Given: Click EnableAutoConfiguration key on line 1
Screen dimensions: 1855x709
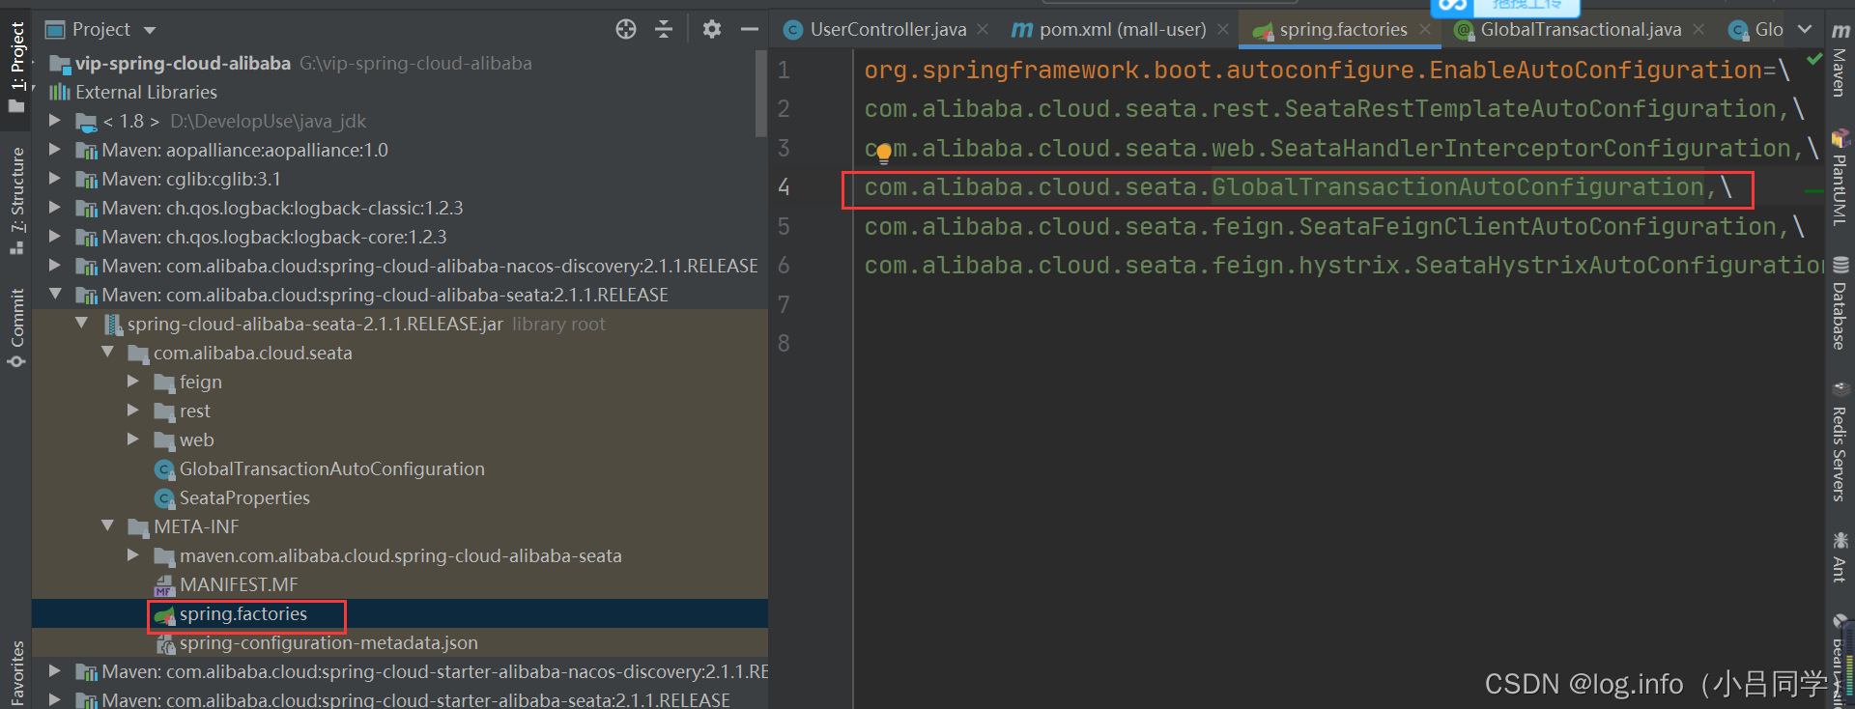Looking at the screenshot, I should point(1596,70).
